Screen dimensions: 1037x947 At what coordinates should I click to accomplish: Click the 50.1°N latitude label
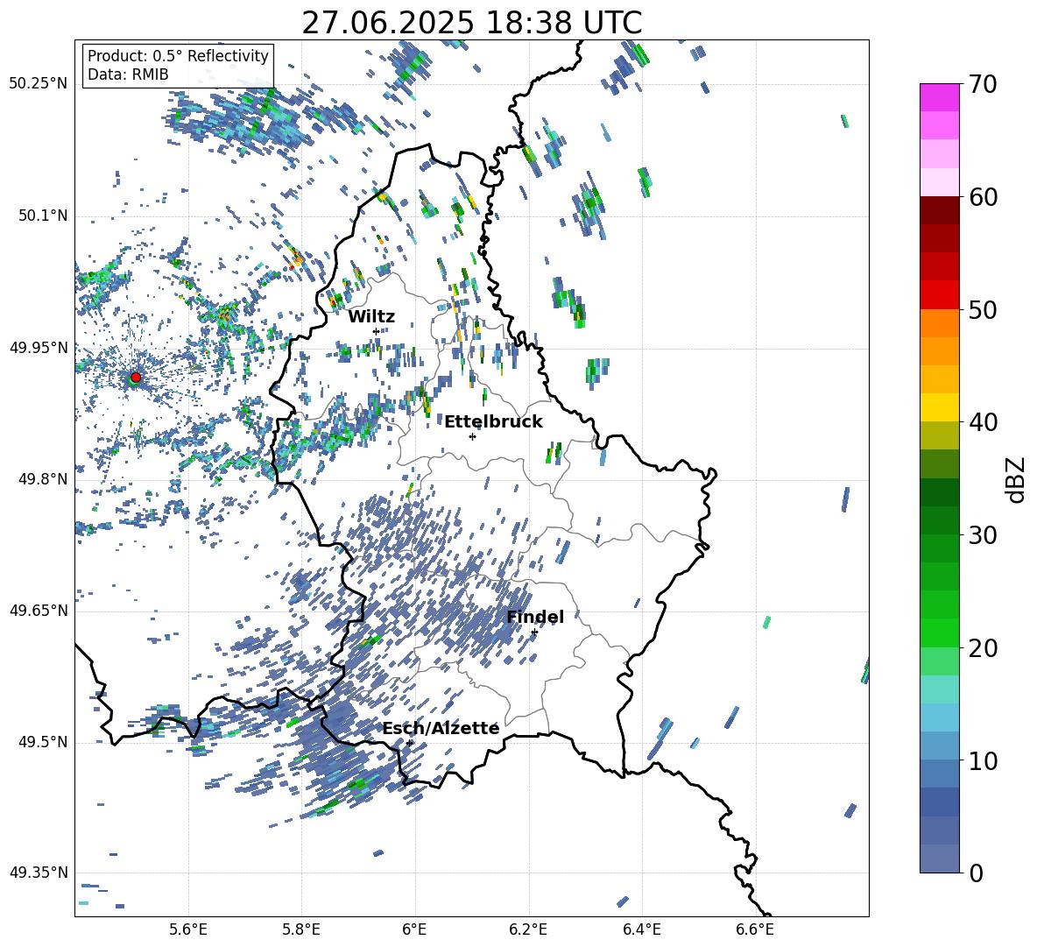pos(42,216)
